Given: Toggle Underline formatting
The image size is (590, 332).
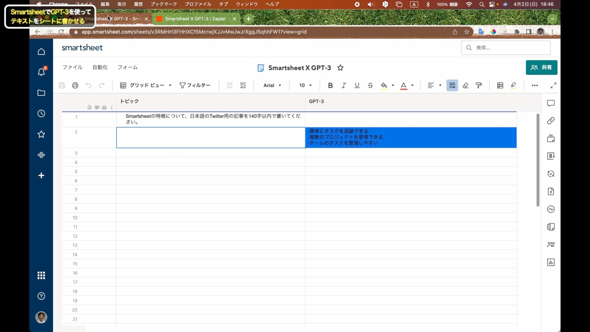Looking at the screenshot, I should (357, 85).
